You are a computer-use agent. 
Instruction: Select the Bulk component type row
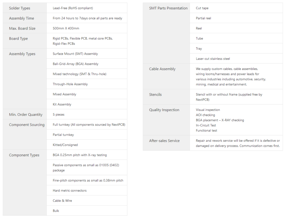pos(56,211)
